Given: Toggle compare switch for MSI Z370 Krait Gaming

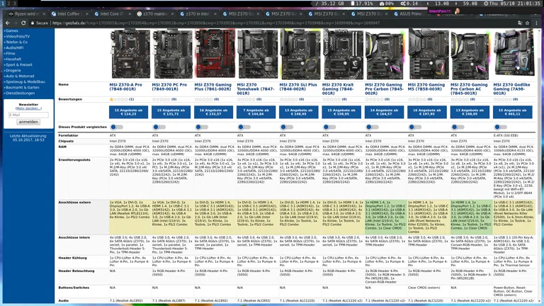Looking at the screenshot, I should point(329,127).
